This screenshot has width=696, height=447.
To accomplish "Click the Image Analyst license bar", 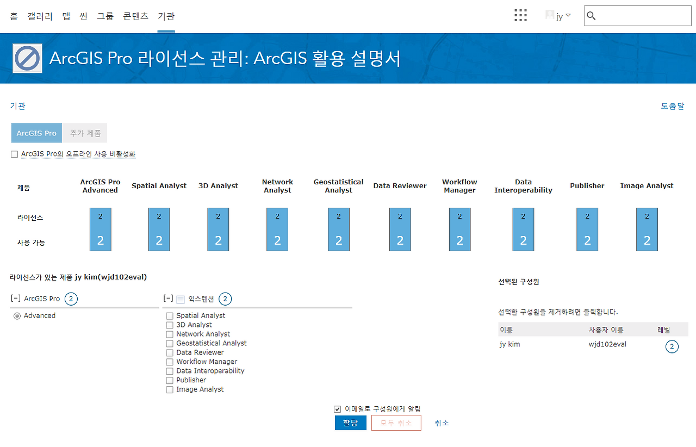I will tap(647, 229).
